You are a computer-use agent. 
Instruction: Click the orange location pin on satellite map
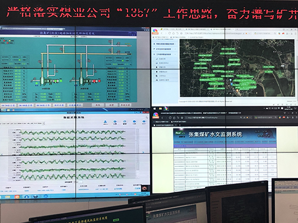pos(237,91)
